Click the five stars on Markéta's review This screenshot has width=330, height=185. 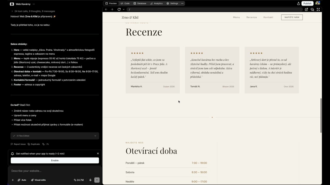[137, 53]
